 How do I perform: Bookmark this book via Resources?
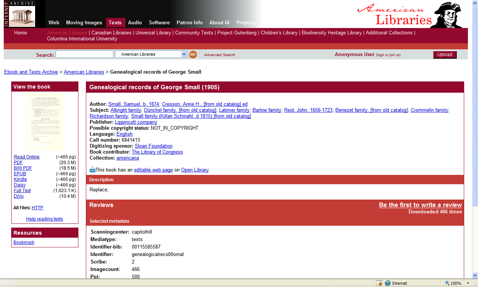tap(24, 242)
